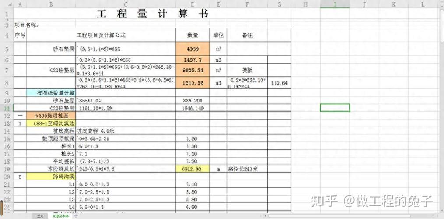Screen dimensions: 444x219
Task: Select the orange cell with value 4959
Action: tap(193, 49)
